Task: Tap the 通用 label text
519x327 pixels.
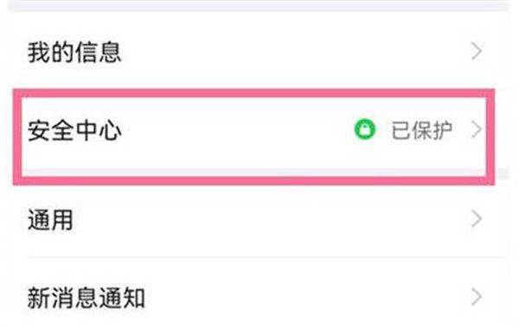Action: (50, 220)
